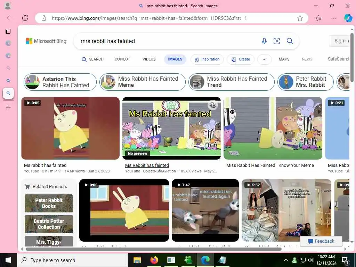This screenshot has height=267, width=356.
Task: Click the Feedback button
Action: tap(321, 241)
